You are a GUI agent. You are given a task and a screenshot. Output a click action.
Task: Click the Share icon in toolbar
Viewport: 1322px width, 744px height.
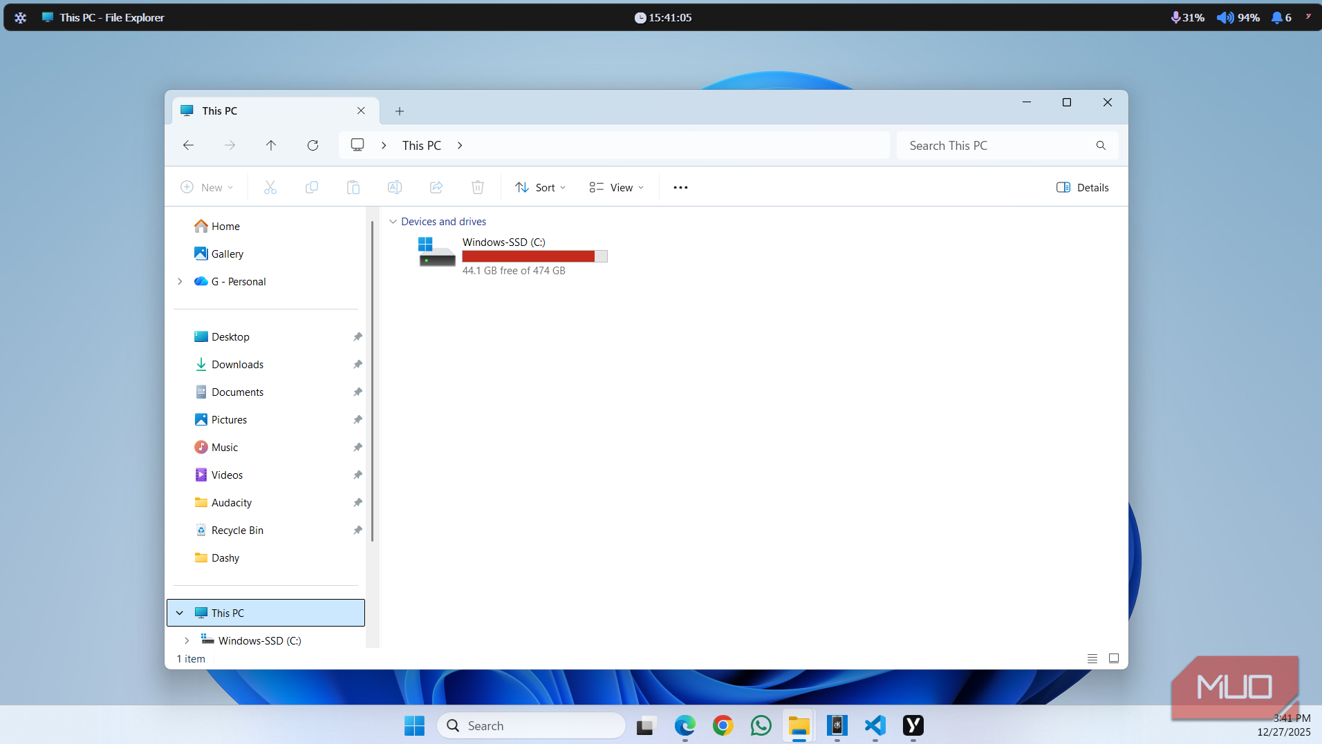(x=436, y=187)
